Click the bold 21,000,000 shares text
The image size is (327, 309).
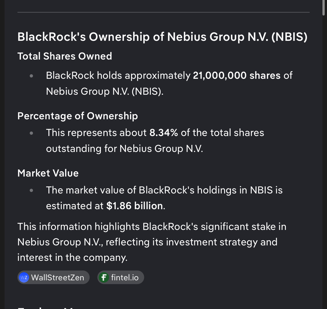(237, 76)
